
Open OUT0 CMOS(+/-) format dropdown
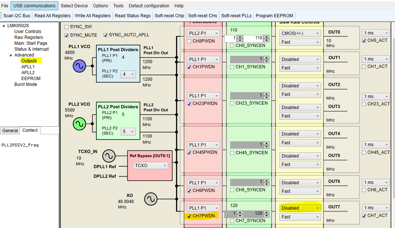click(x=300, y=33)
